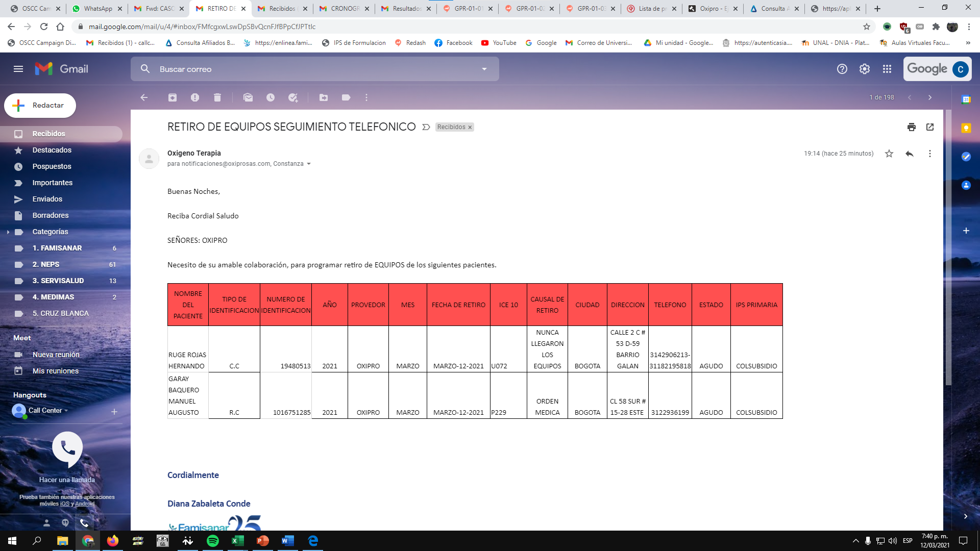Open Call Center status dropdown
980x551 pixels.
(x=66, y=411)
